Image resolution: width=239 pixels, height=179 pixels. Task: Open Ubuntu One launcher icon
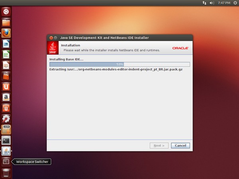click(x=6, y=87)
